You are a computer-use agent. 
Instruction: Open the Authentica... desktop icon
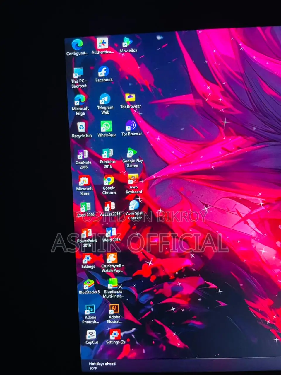pyautogui.click(x=102, y=46)
